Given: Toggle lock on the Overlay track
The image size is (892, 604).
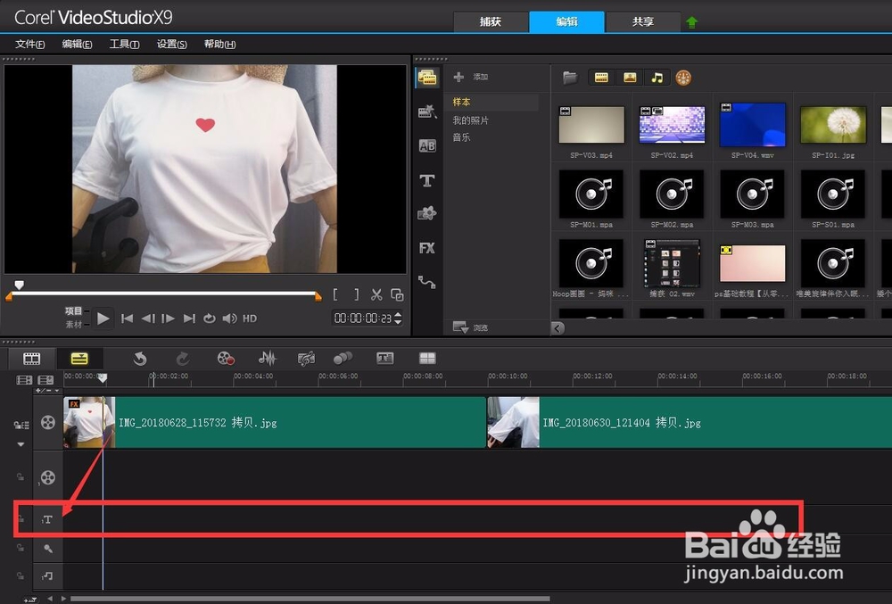Looking at the screenshot, I should (21, 477).
